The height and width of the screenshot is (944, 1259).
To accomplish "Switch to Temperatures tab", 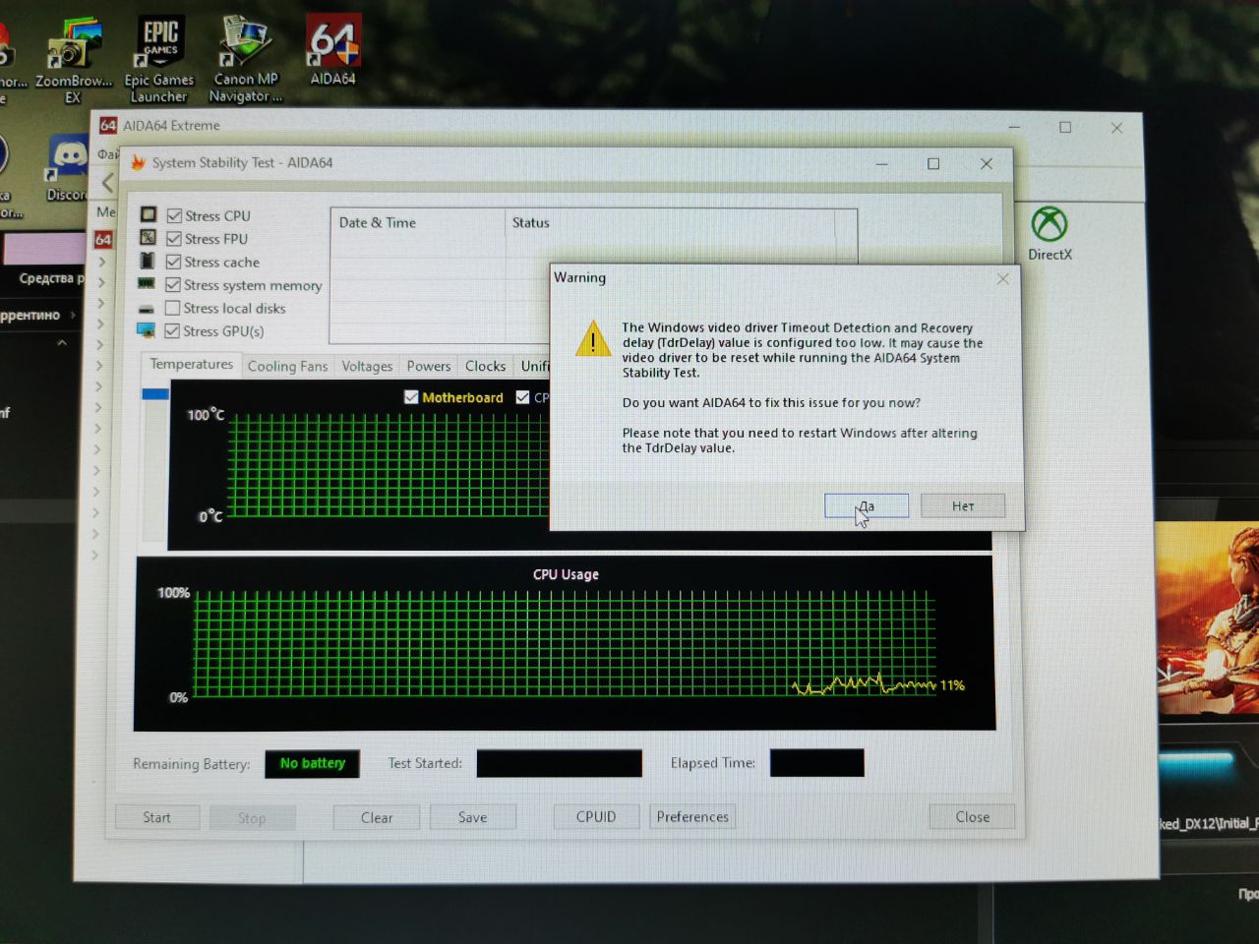I will pos(191,364).
